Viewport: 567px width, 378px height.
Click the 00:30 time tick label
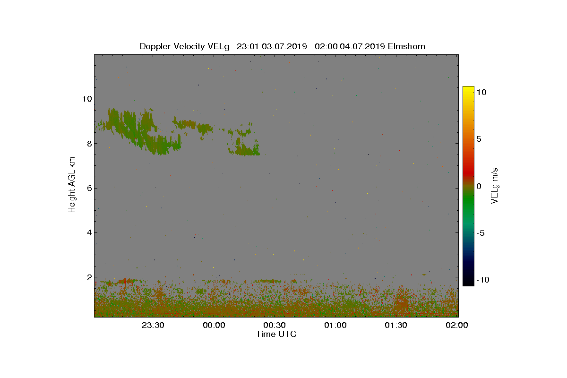pyautogui.click(x=274, y=325)
